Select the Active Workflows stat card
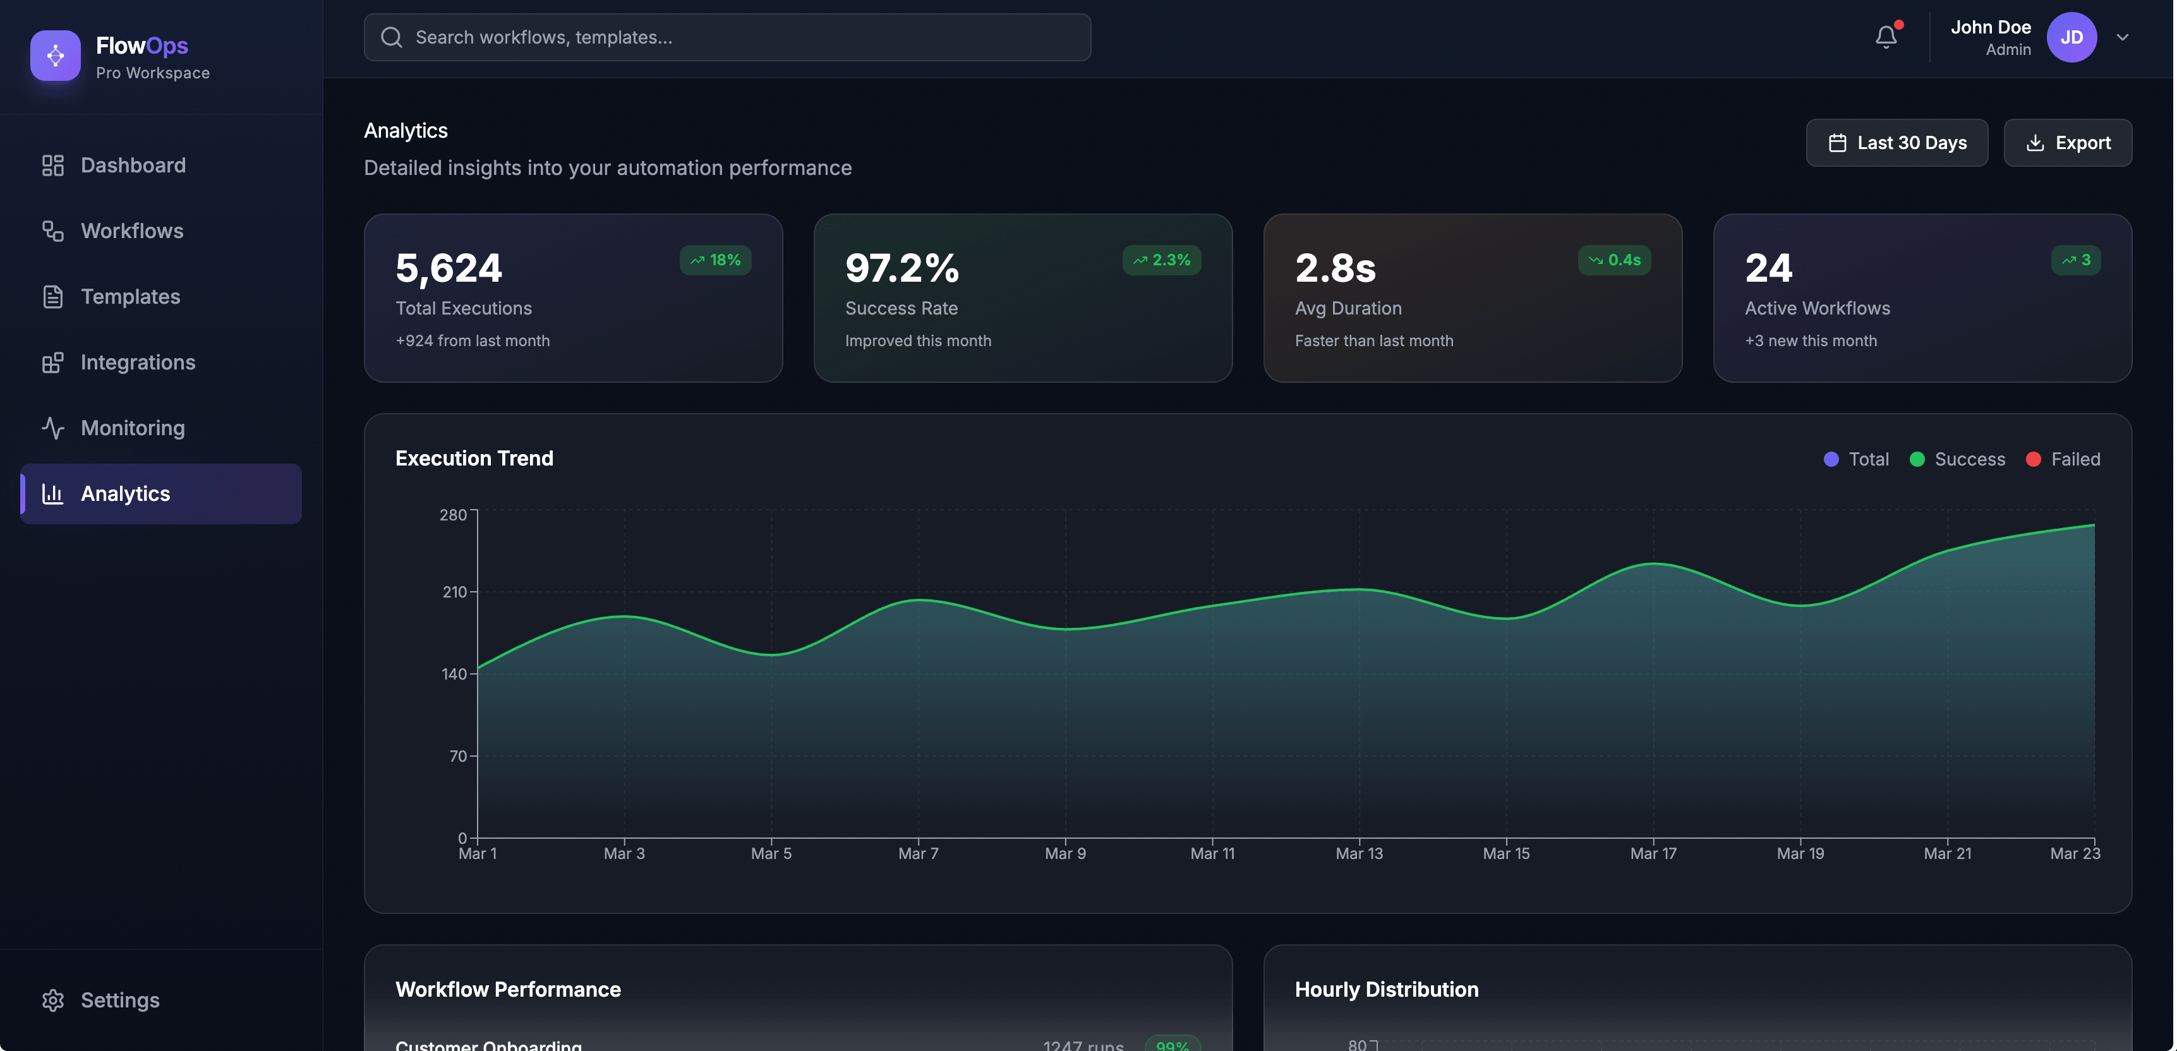Image resolution: width=2177 pixels, height=1051 pixels. [x=1922, y=298]
